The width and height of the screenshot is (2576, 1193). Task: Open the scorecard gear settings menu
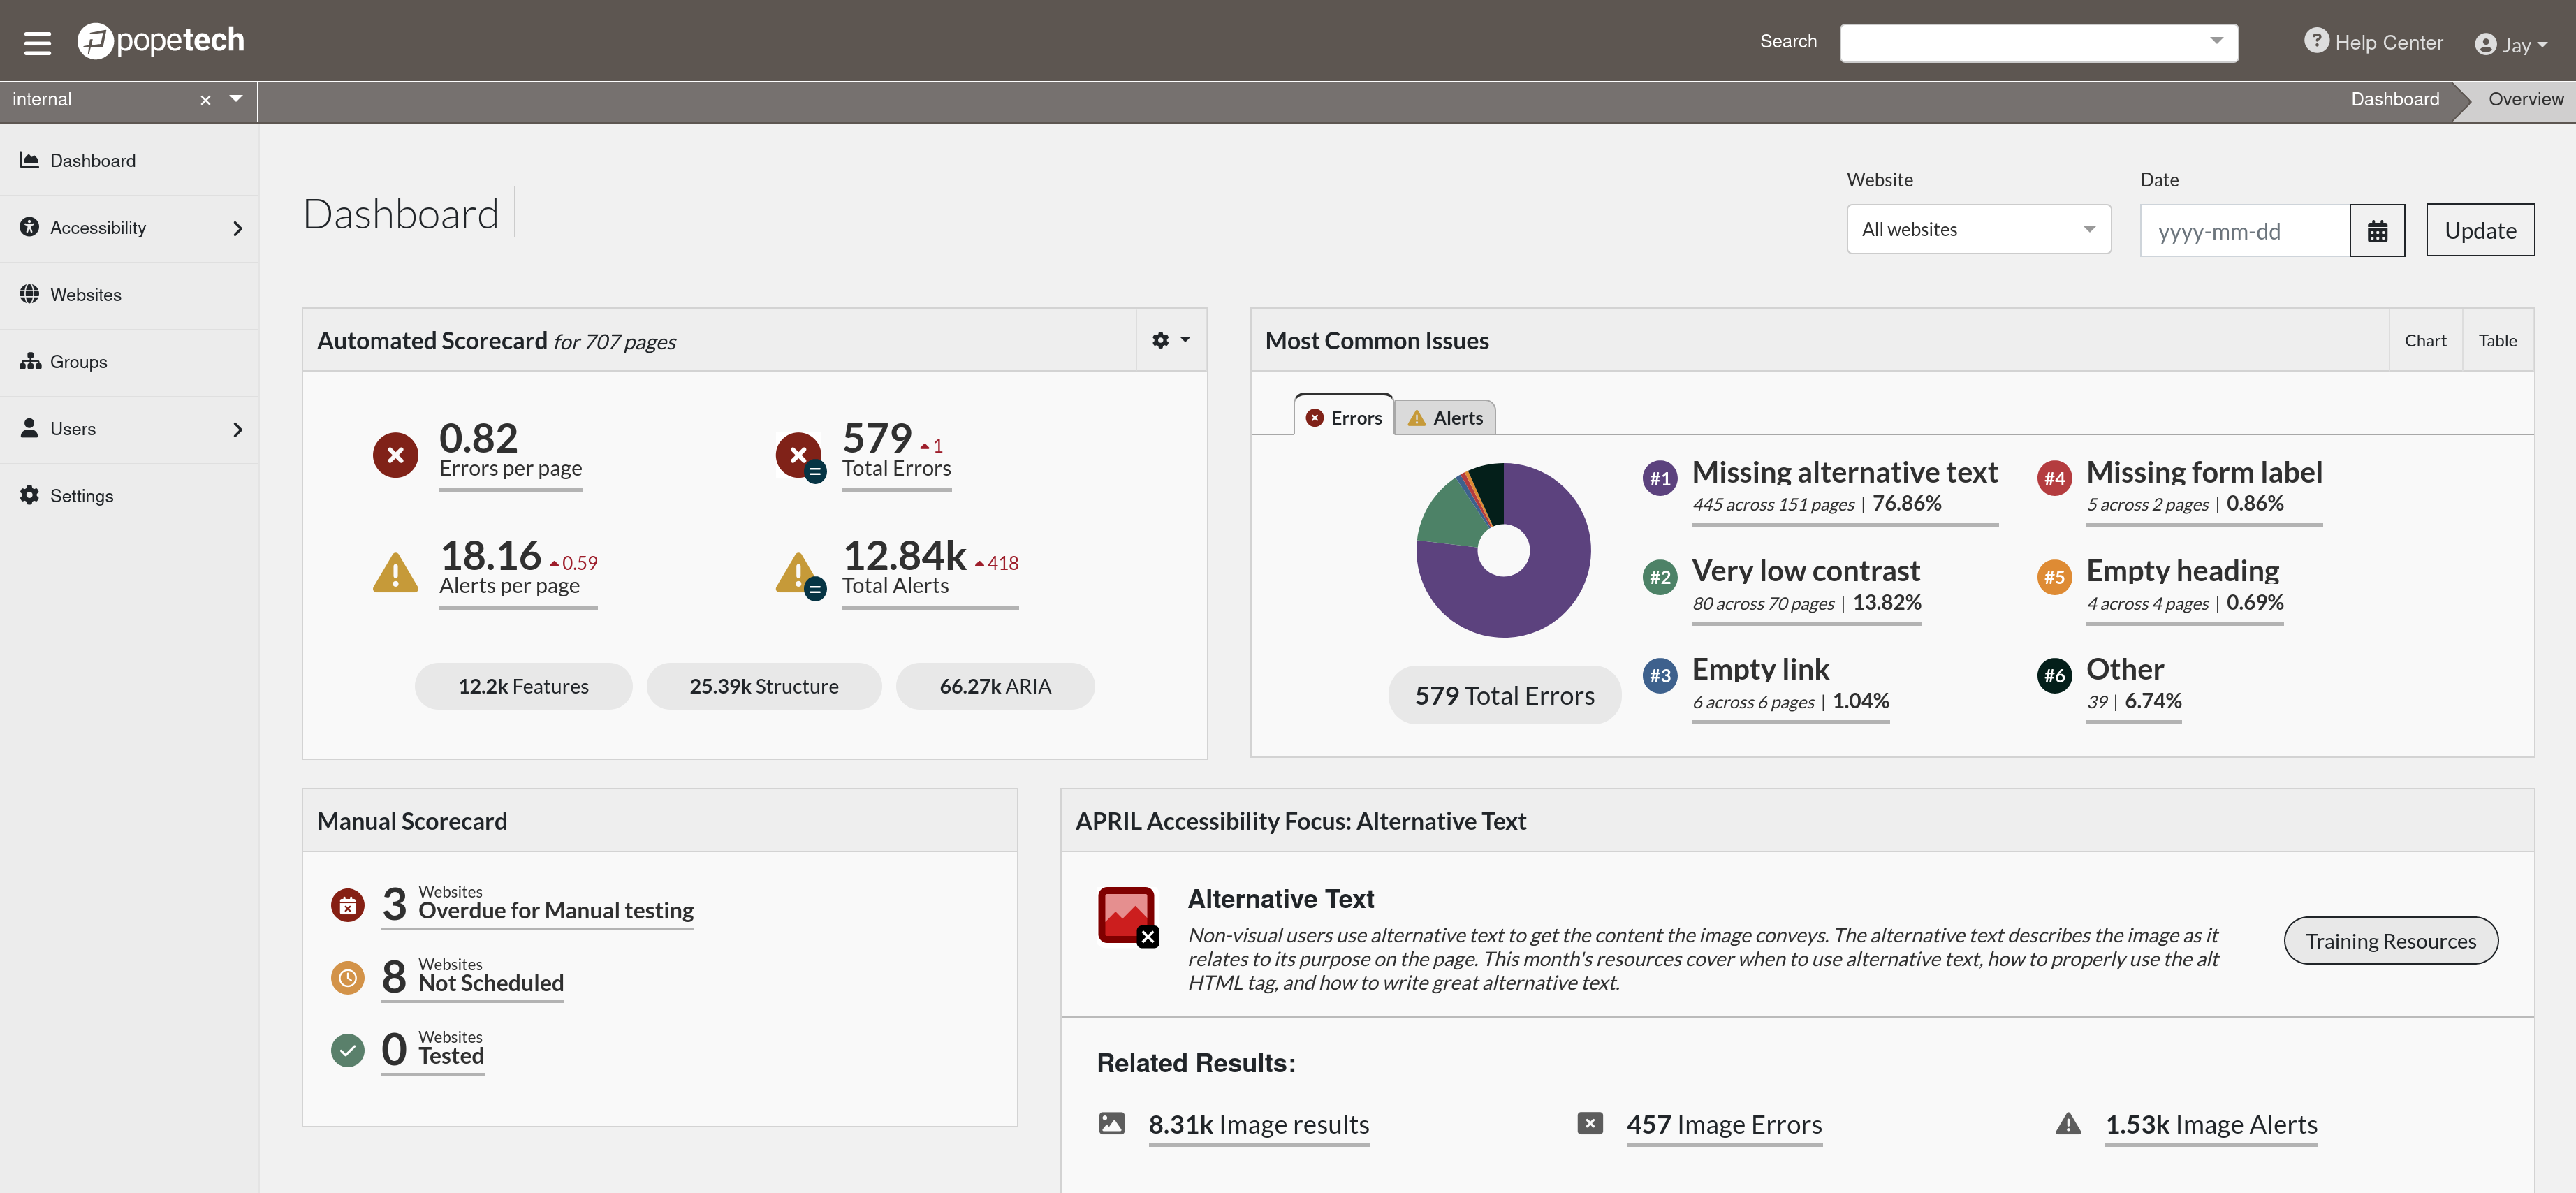coord(1169,340)
